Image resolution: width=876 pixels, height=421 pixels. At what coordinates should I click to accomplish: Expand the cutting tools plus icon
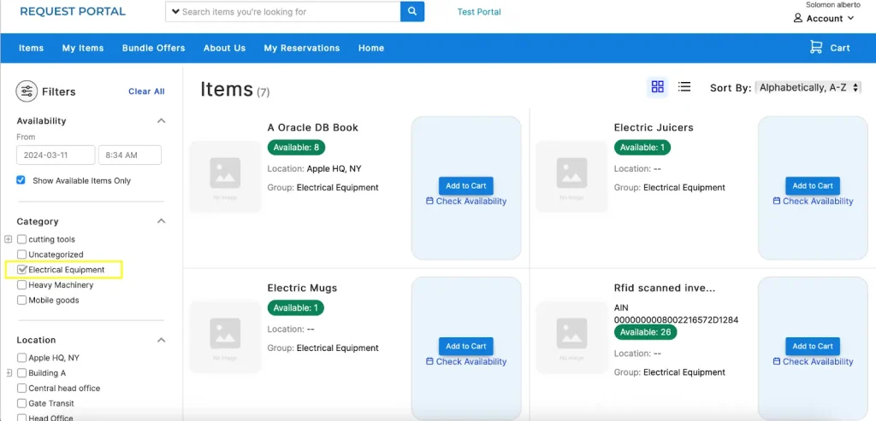point(8,239)
